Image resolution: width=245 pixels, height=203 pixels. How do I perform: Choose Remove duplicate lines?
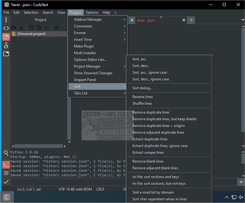click(151, 112)
